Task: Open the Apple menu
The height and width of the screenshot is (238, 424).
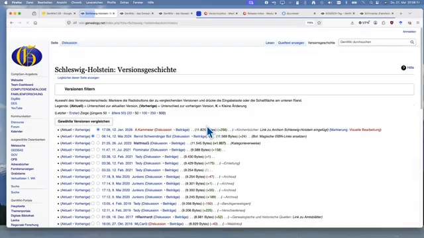Action: pos(6,3)
